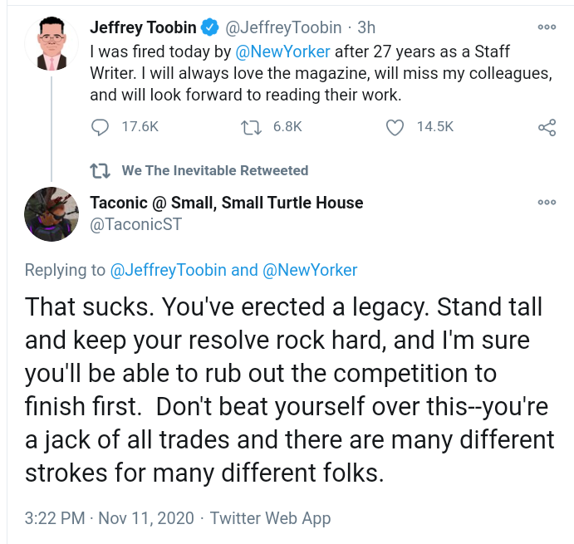Open the 3h timestamp on Toobin's tweet

pos(365,27)
